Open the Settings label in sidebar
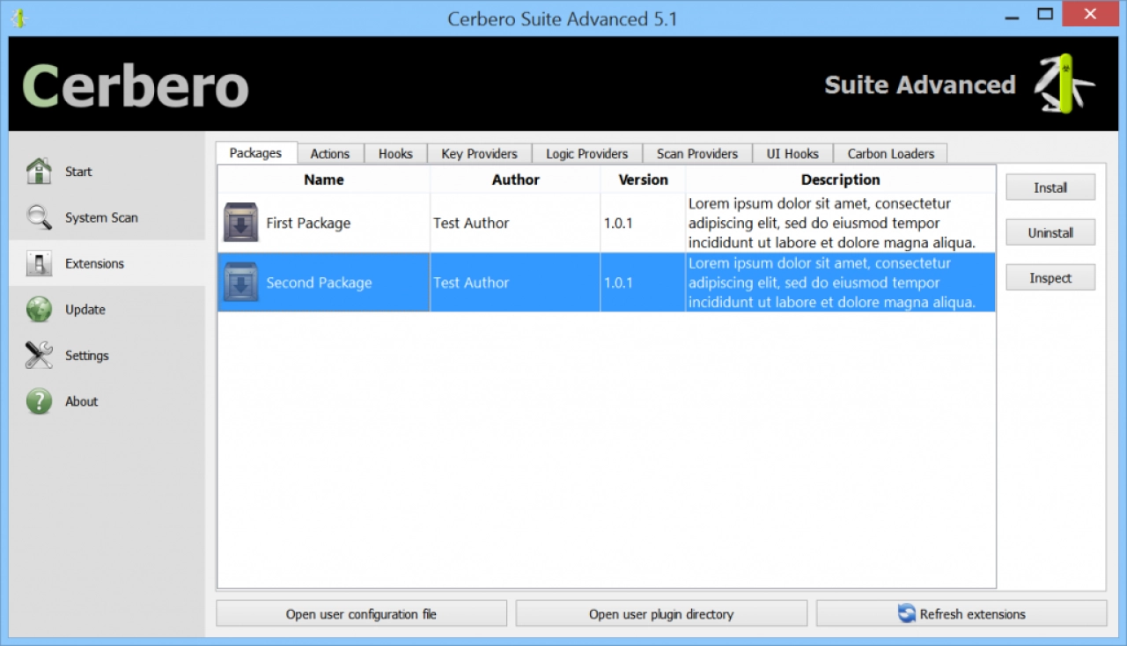Screen dimensions: 1127x646 coord(86,356)
